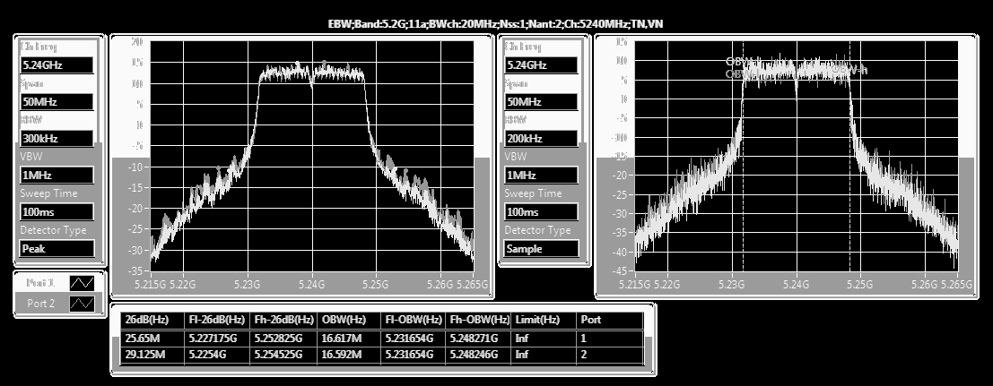
Task: Select the 25.65M table cell
Action: 152,339
